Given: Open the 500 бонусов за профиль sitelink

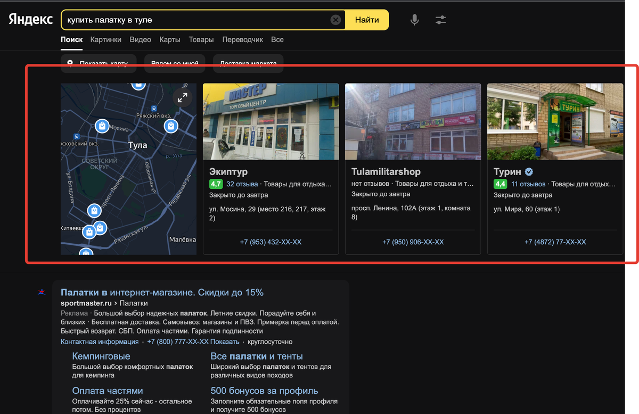Looking at the screenshot, I should pos(265,391).
